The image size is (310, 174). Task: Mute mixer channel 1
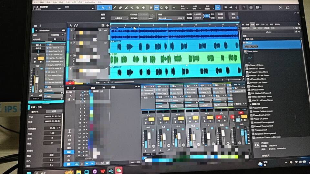coord(146,119)
